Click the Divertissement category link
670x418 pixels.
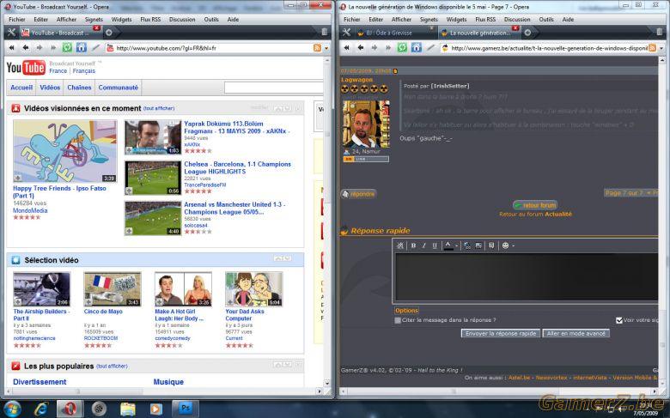click(40, 382)
